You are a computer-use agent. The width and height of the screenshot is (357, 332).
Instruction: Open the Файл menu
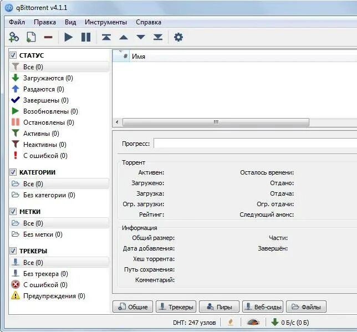(x=17, y=22)
